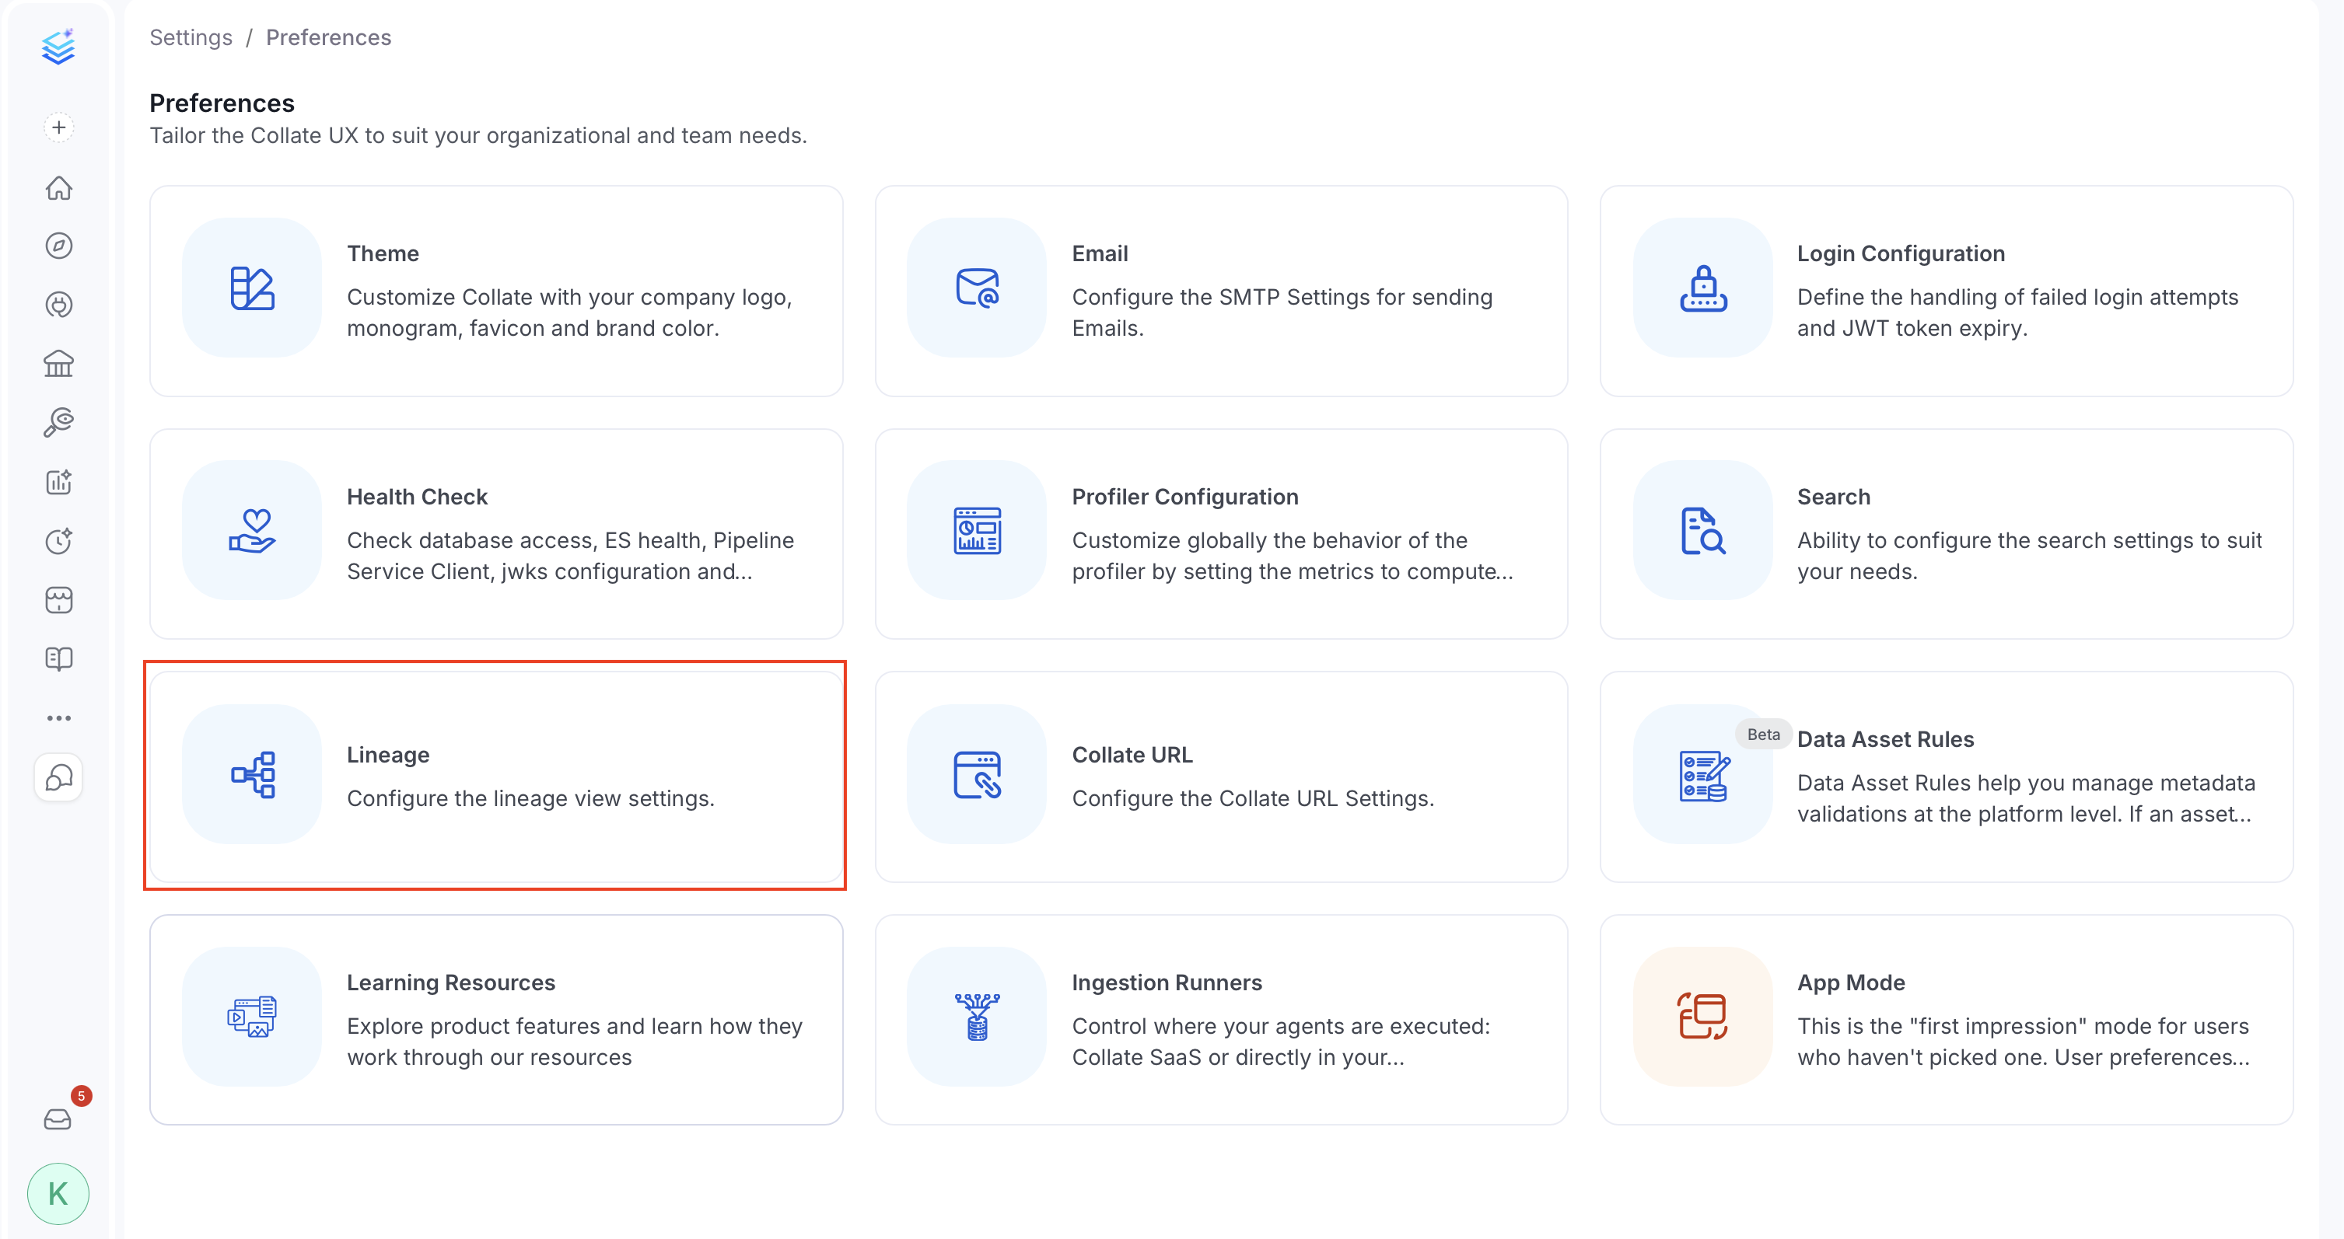Open the Login Configuration title
The image size is (2344, 1239).
coord(1901,254)
